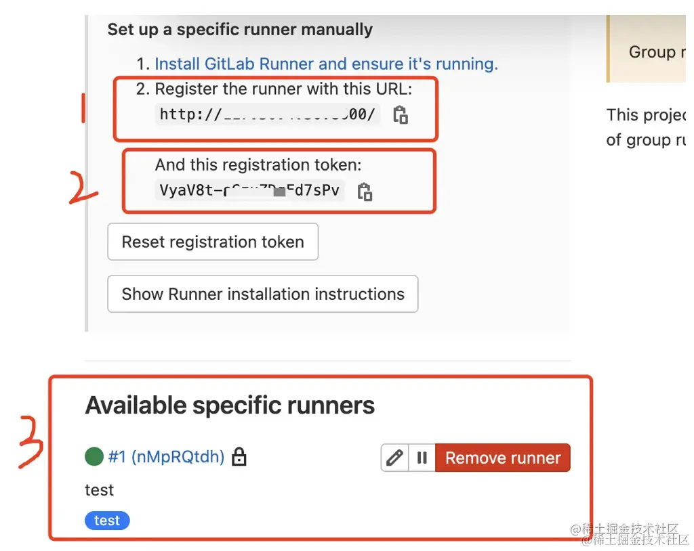This screenshot has width=694, height=551.
Task: Click the runner description text test
Action: [100, 490]
